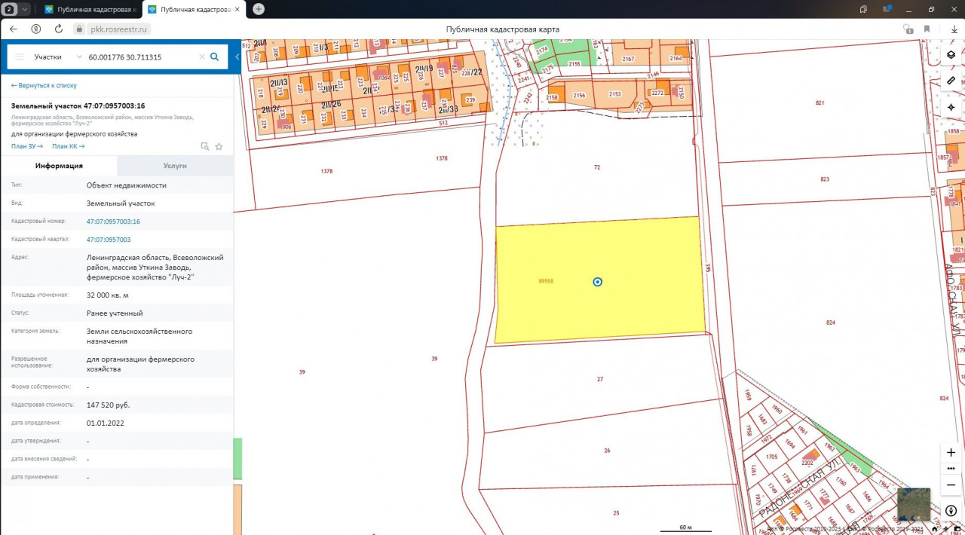Image resolution: width=965 pixels, height=535 pixels.
Task: Switch to satellite basemap thumbnail
Action: (913, 504)
